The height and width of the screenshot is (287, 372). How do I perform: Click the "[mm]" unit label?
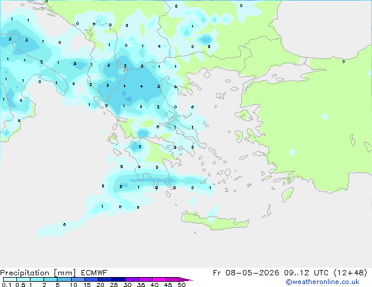[65, 273]
